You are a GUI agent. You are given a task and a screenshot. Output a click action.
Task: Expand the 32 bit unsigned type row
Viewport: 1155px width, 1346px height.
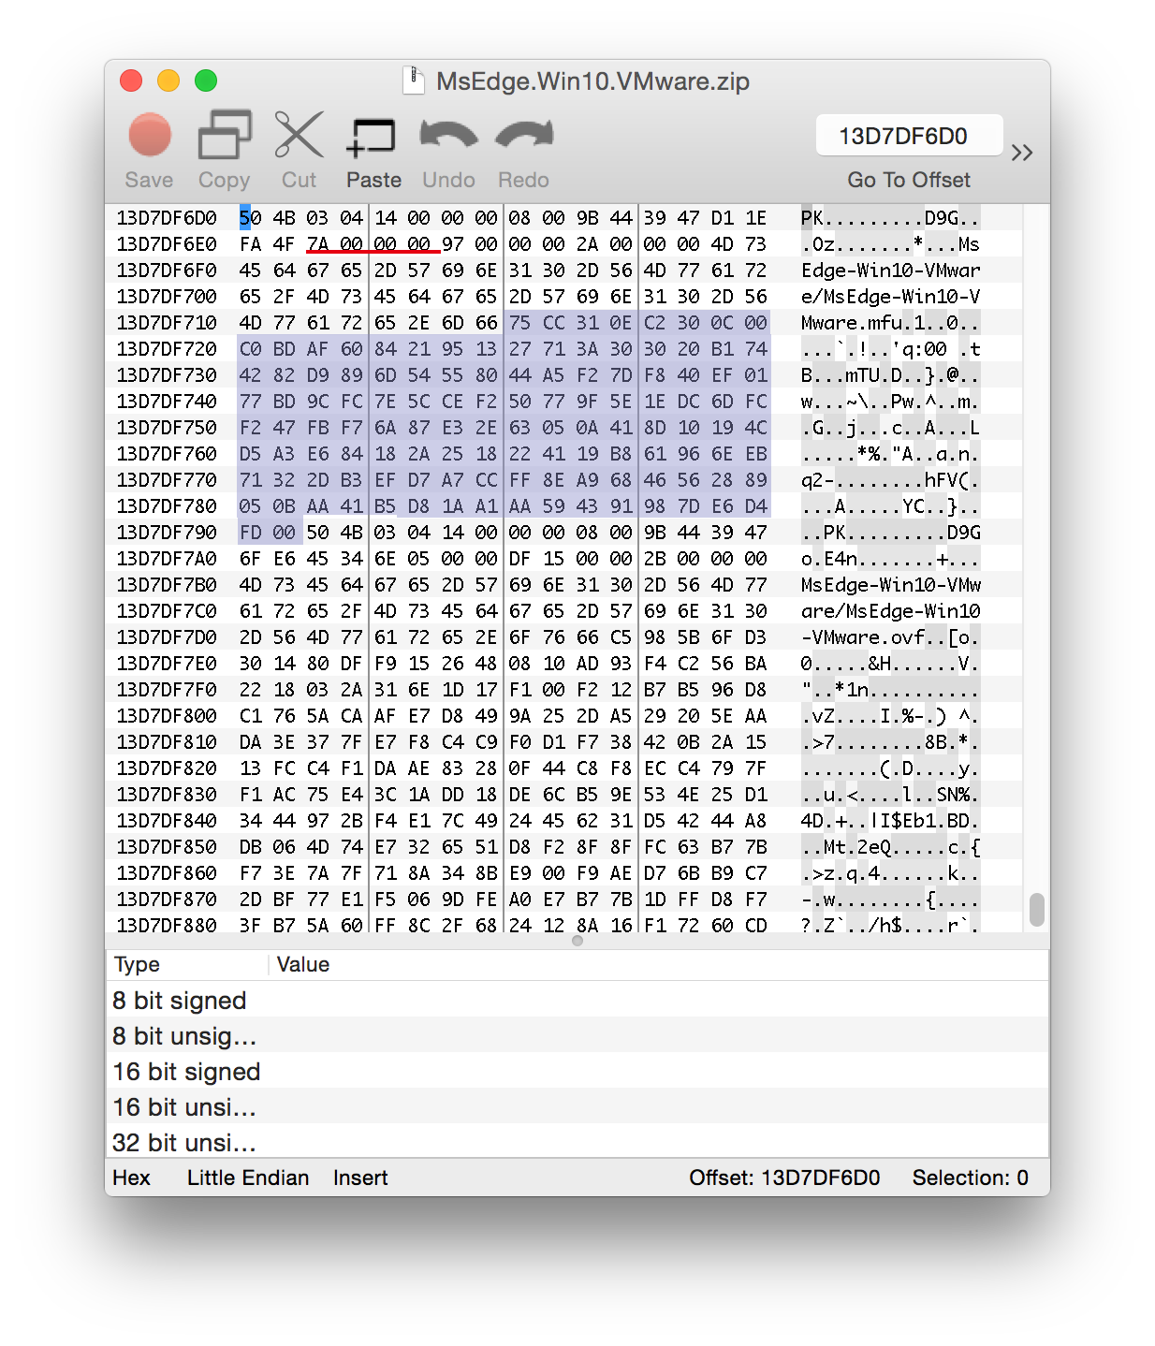tap(183, 1142)
